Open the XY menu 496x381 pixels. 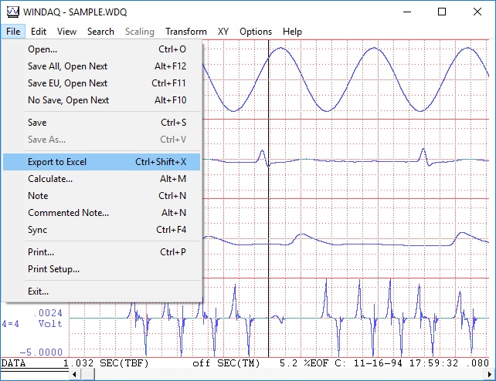[223, 32]
